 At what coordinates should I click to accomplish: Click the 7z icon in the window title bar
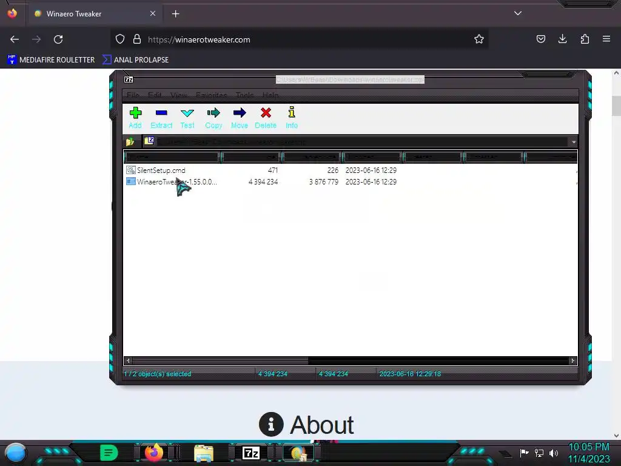coord(129,79)
